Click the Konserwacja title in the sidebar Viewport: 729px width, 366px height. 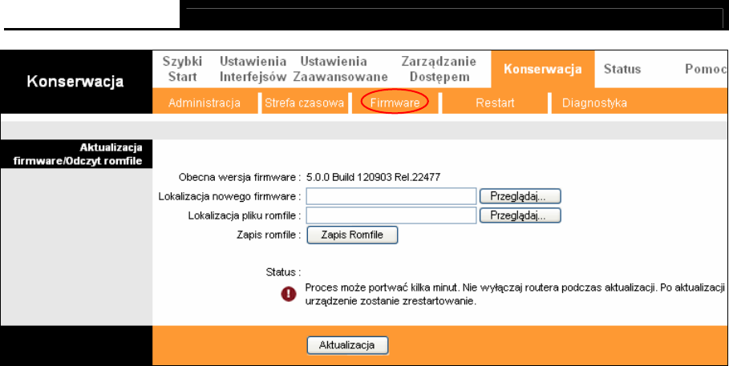point(75,81)
